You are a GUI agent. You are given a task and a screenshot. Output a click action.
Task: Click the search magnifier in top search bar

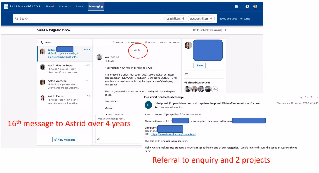coord(17,18)
